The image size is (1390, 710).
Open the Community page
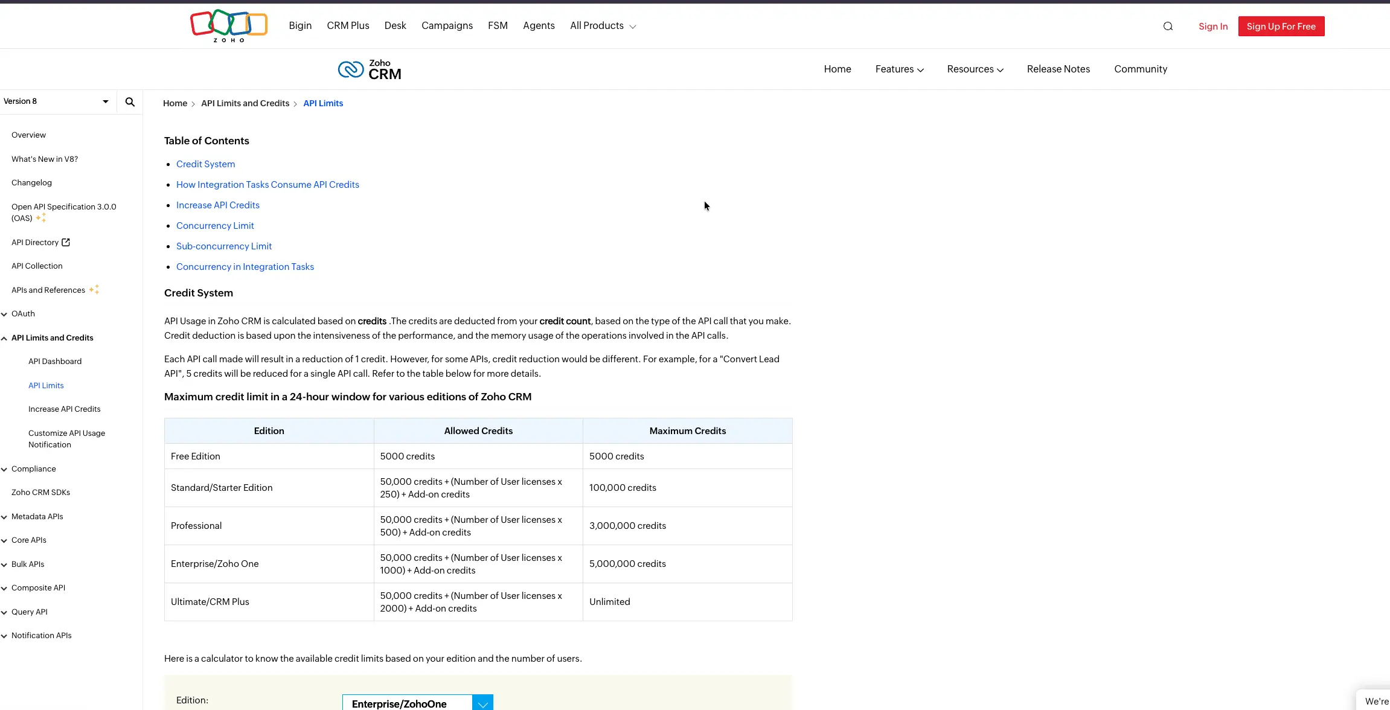pos(1141,69)
